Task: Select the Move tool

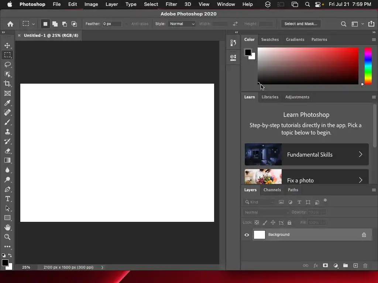Action: point(7,45)
